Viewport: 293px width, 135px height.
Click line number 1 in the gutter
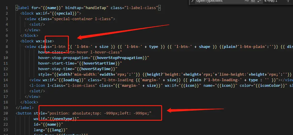click(7, 8)
